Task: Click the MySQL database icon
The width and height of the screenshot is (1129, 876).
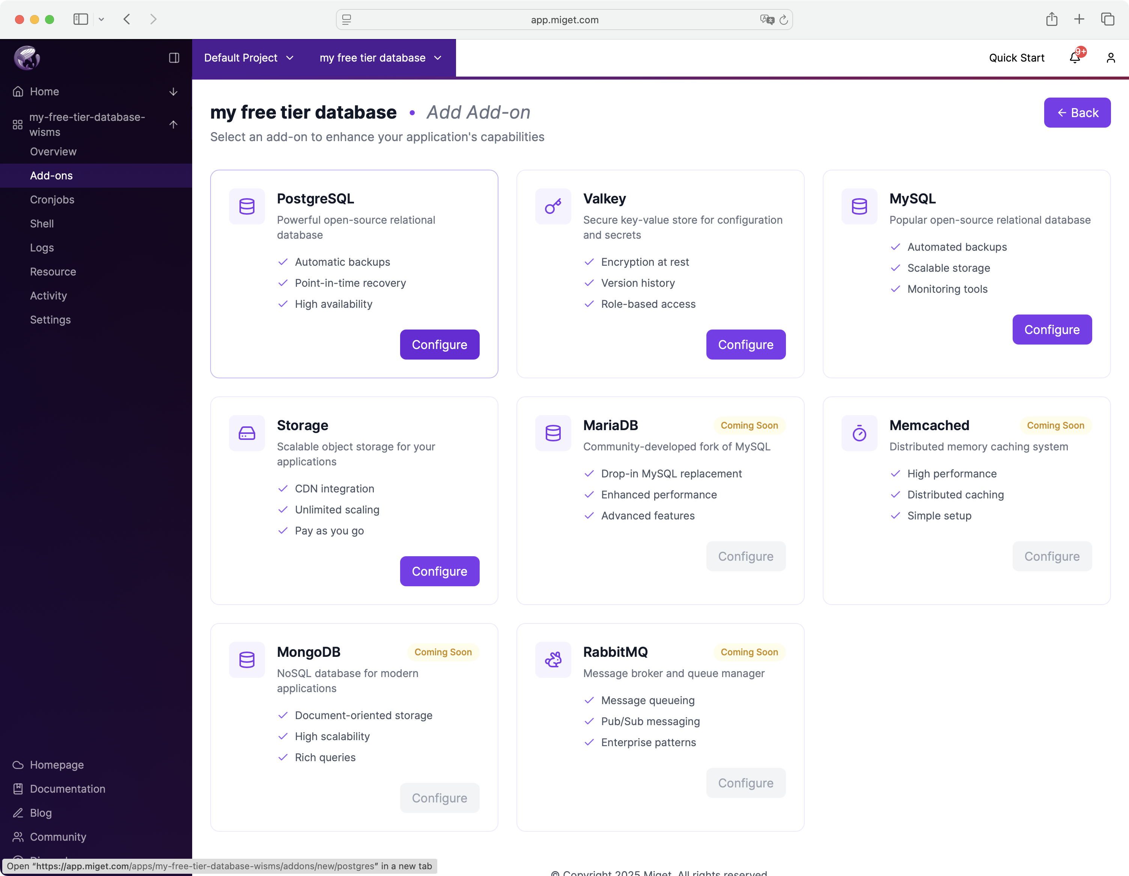Action: [x=859, y=206]
